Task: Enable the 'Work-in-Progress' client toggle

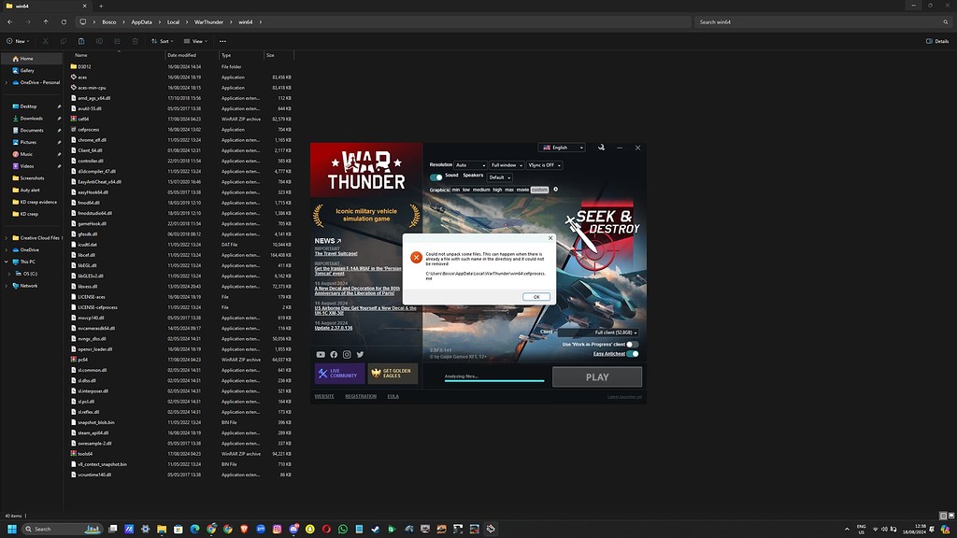Action: [x=633, y=345]
